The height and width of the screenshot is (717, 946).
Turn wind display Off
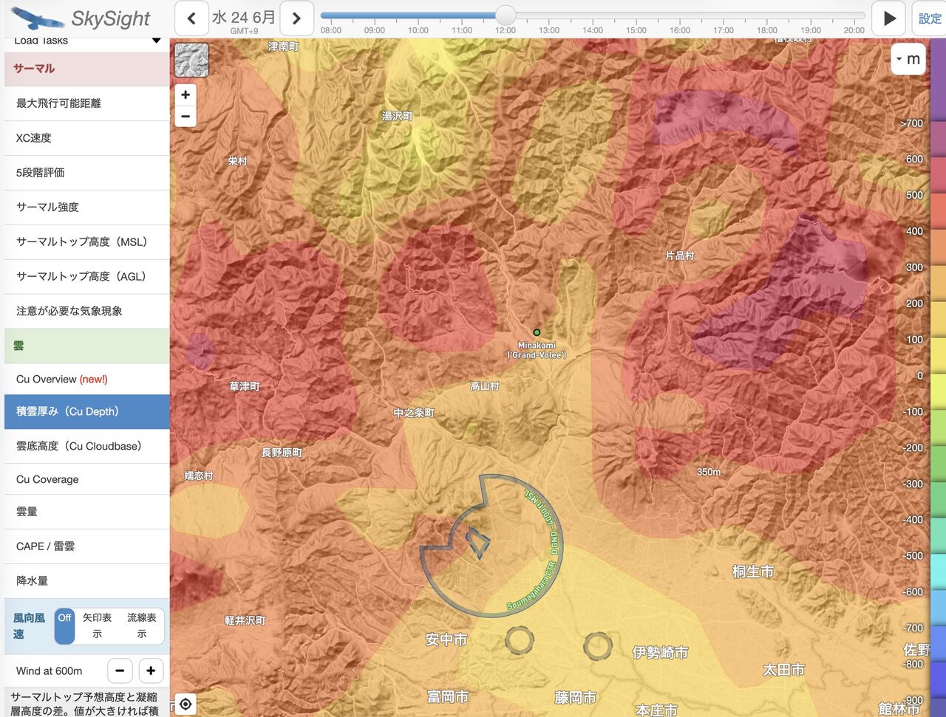coord(65,625)
